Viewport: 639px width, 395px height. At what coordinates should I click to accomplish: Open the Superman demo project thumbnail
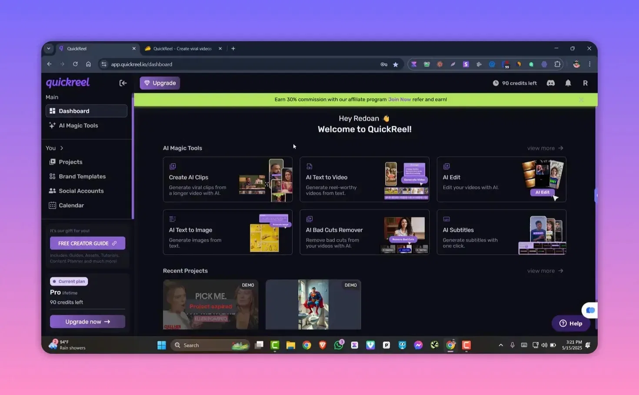coord(313,304)
